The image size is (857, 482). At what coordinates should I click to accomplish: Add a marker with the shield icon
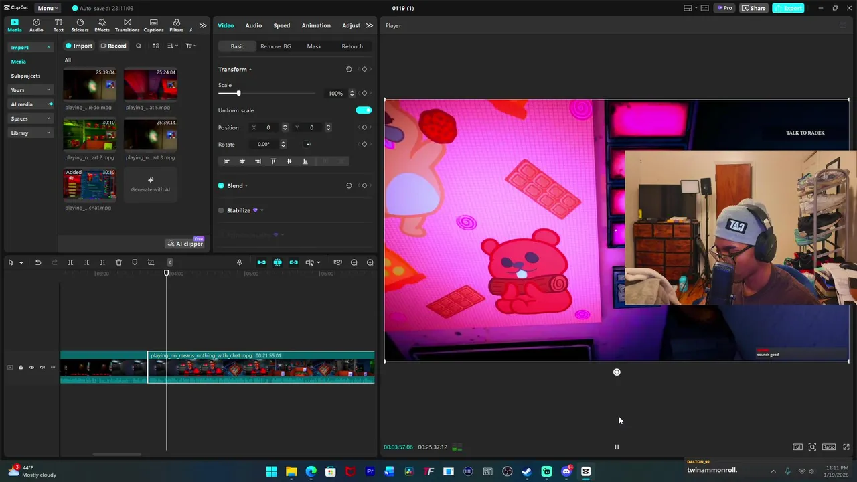tap(135, 262)
